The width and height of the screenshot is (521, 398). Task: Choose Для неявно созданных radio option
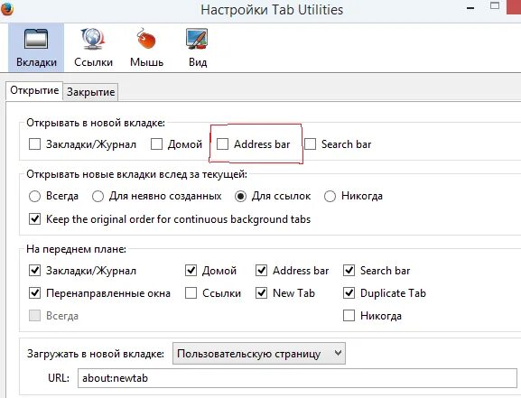click(98, 196)
